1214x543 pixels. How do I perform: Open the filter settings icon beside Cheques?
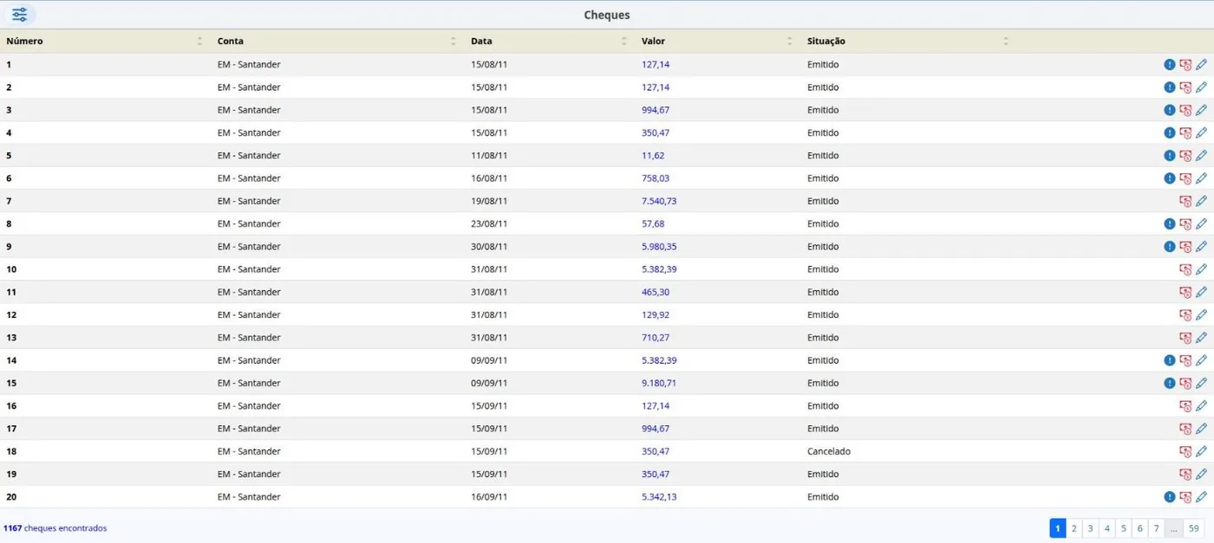coord(19,15)
